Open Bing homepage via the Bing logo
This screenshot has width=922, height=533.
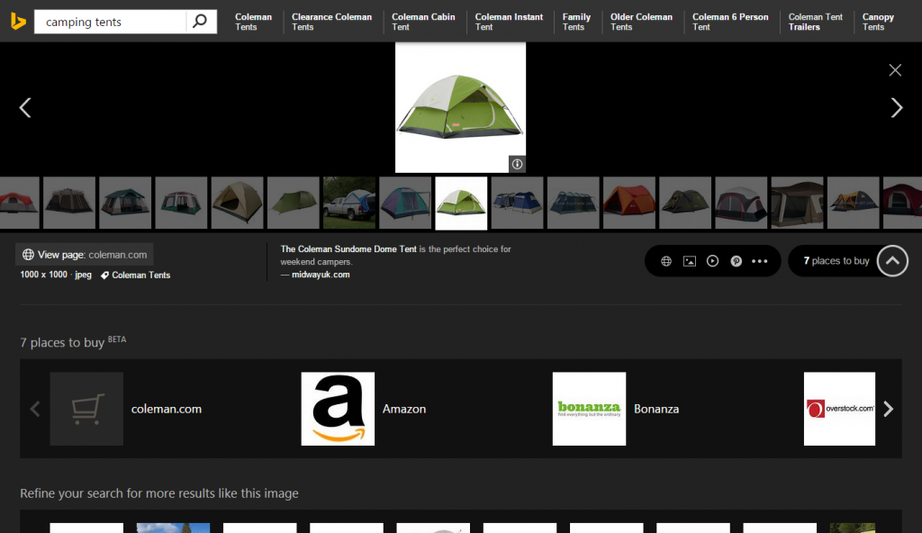[x=18, y=21]
